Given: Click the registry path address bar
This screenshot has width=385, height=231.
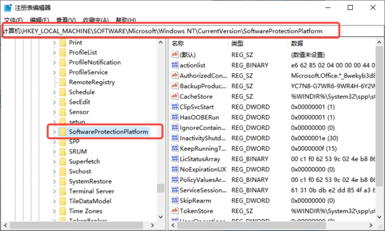Looking at the screenshot, I should click(x=192, y=31).
